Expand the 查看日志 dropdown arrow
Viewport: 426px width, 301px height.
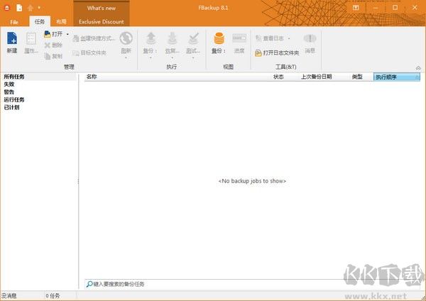click(x=289, y=38)
